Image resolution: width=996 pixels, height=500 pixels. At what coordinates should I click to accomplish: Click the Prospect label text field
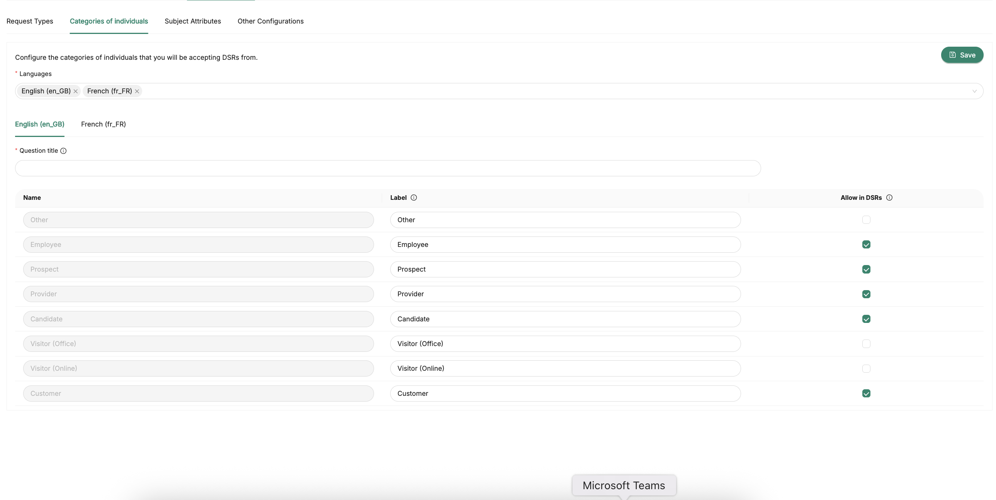tap(565, 270)
